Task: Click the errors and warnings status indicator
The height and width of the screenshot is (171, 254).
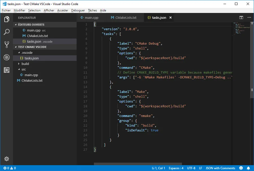Action: coord(10,168)
